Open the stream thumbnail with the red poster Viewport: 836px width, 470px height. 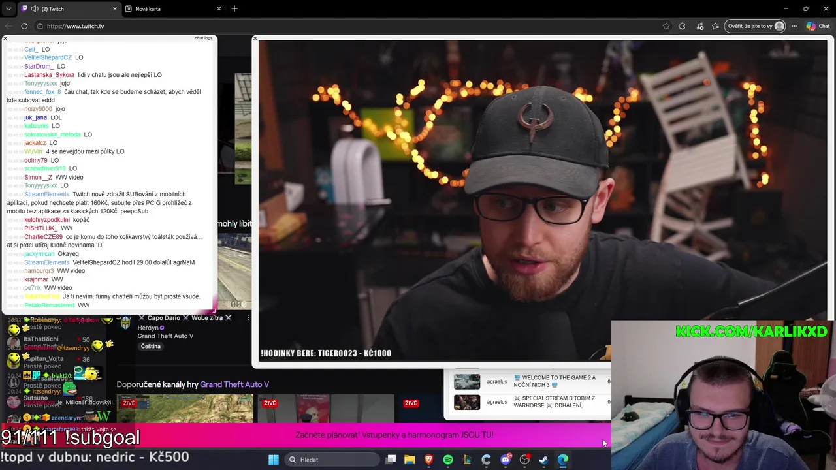click(x=326, y=409)
